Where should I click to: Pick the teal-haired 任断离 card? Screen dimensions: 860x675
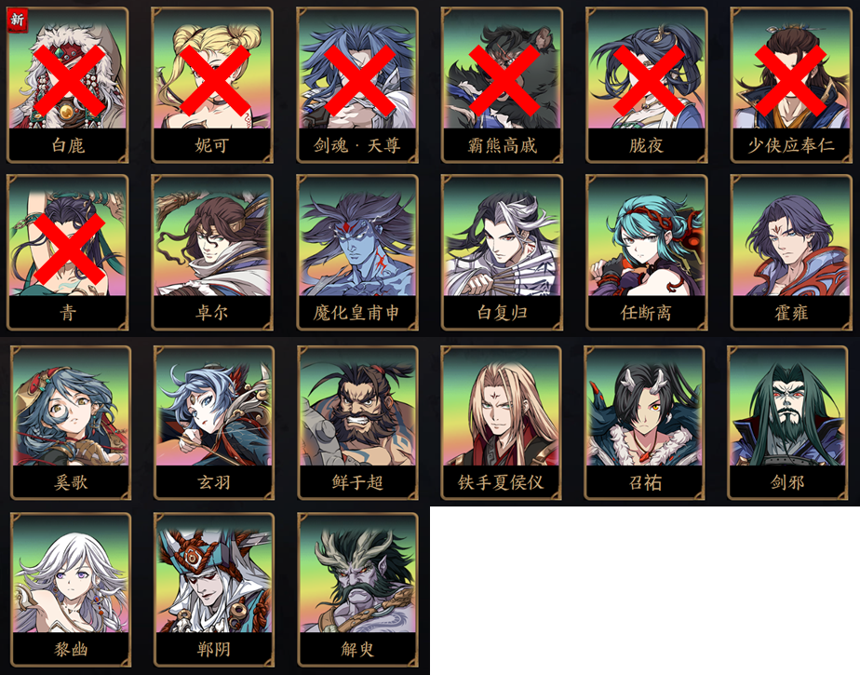(647, 252)
